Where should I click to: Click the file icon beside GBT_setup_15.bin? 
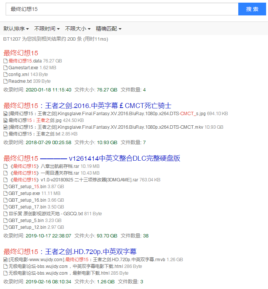pos(6,187)
